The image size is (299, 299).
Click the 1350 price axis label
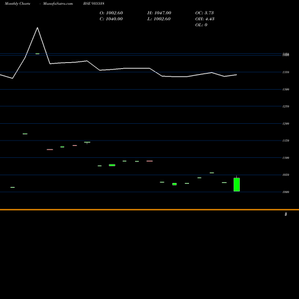coord(286,72)
